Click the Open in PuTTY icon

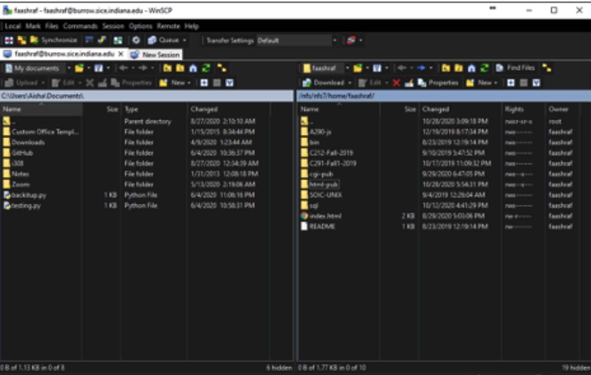(x=101, y=40)
